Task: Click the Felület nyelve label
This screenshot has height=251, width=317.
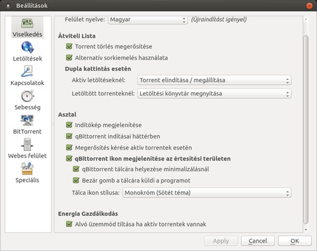Action: (x=85, y=19)
